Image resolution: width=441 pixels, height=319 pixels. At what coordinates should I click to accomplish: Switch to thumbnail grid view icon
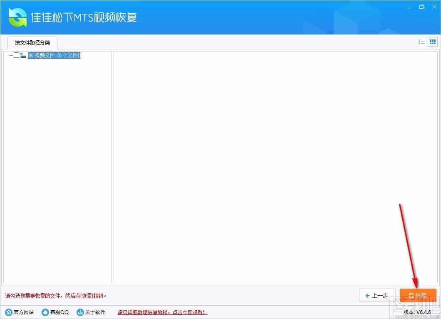tap(433, 42)
